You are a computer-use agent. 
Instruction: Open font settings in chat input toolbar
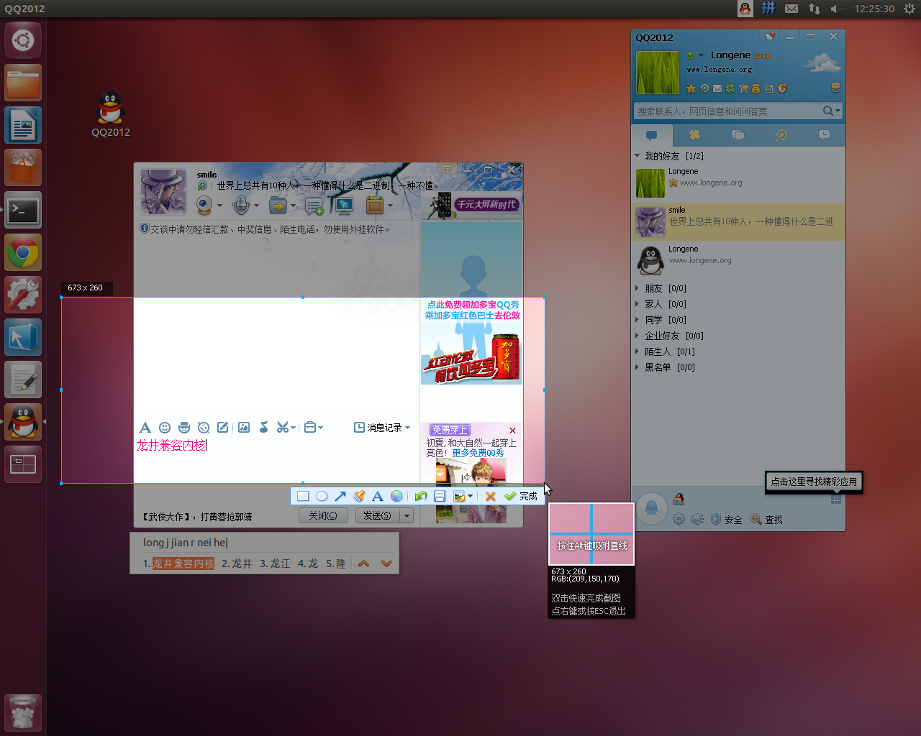145,428
